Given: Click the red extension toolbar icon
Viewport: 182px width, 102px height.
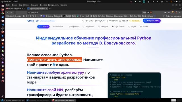Looking at the screenshot, I should pyautogui.click(x=176, y=12).
